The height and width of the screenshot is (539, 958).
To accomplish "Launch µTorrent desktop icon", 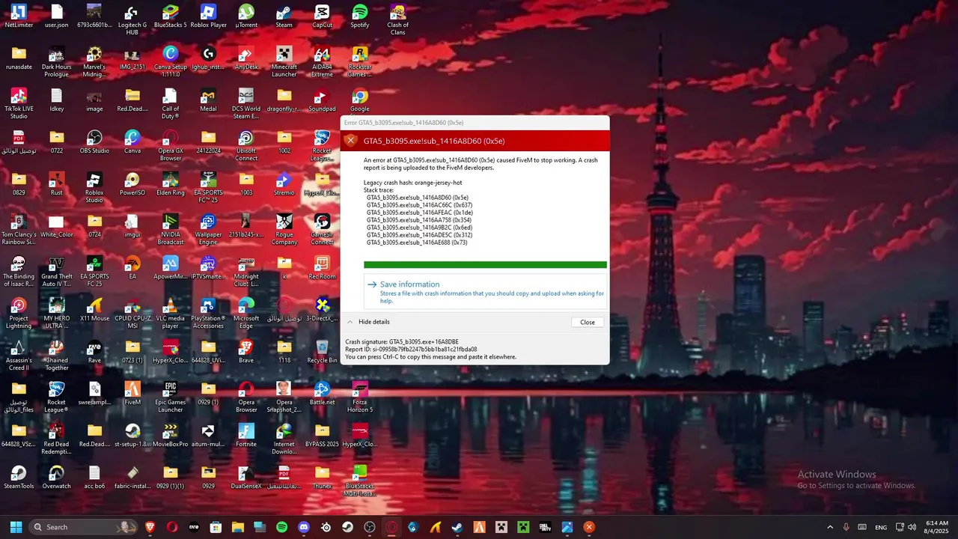I will click(x=246, y=16).
